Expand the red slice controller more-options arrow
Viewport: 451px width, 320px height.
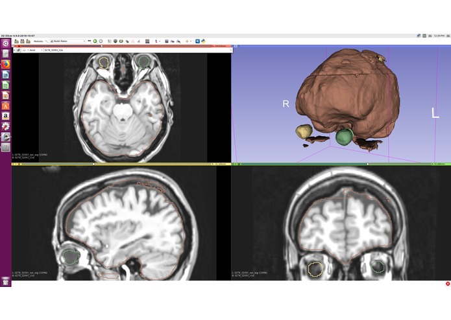point(14,50)
